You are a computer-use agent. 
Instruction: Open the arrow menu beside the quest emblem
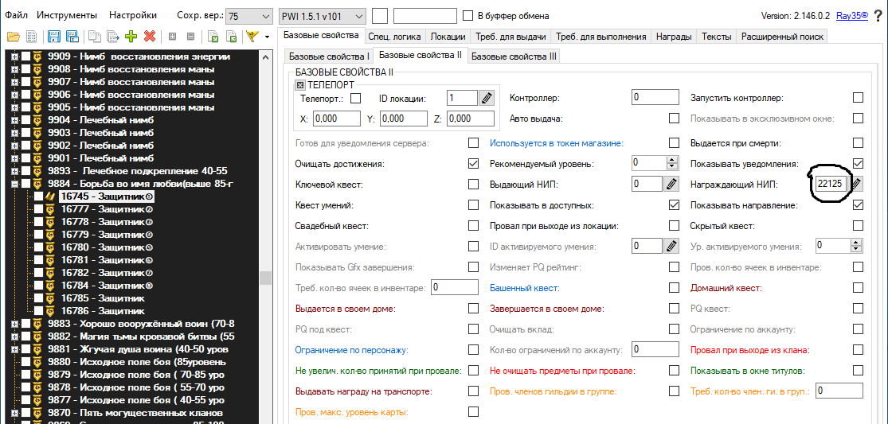pos(266,37)
